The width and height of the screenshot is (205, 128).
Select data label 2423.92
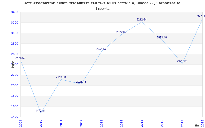point(182,61)
